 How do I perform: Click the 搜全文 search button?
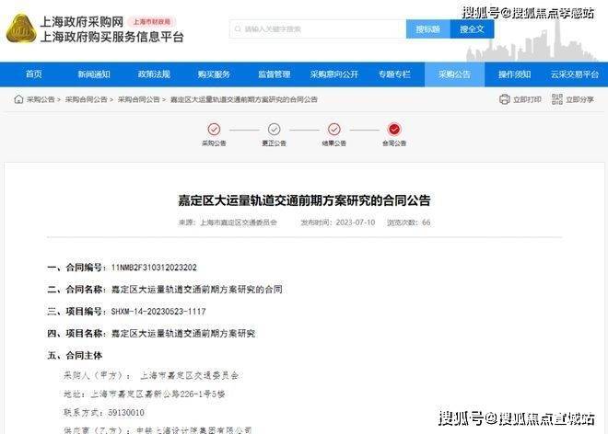coord(472,29)
